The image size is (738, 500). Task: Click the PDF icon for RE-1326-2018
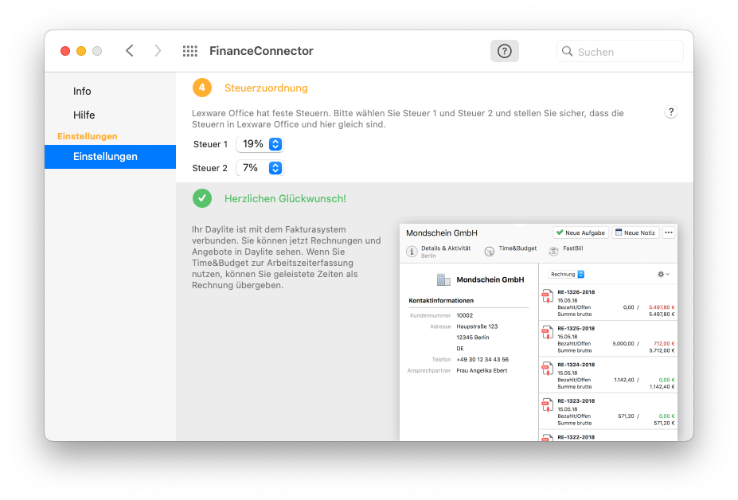coord(547,296)
